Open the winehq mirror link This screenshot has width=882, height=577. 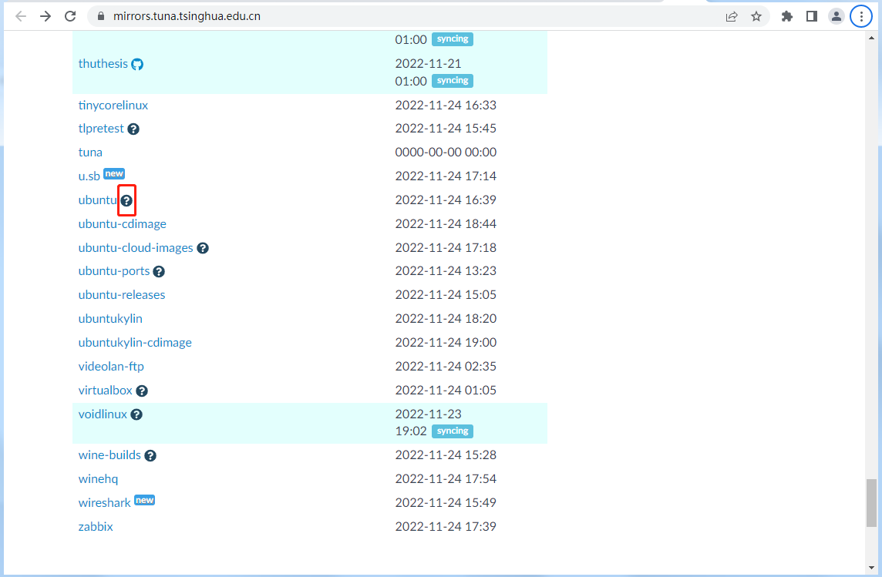coord(98,478)
